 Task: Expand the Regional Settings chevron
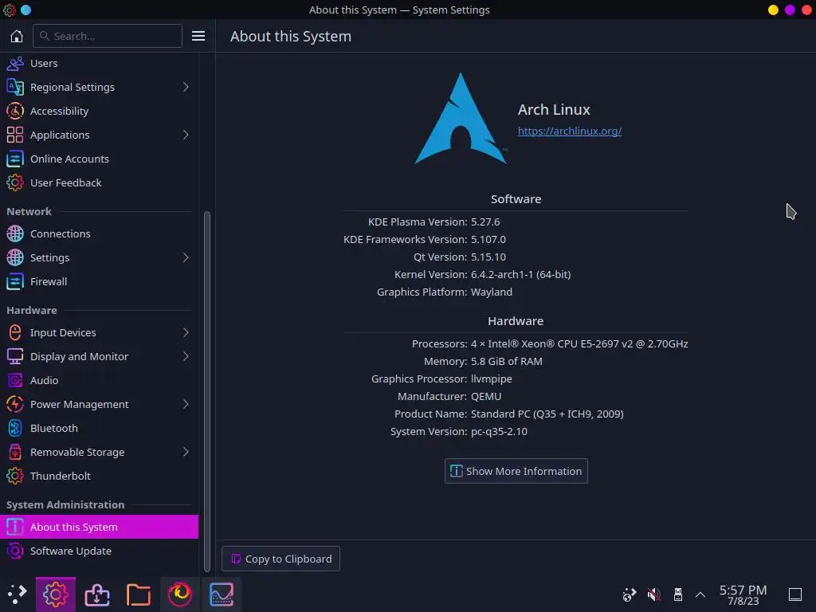(186, 87)
